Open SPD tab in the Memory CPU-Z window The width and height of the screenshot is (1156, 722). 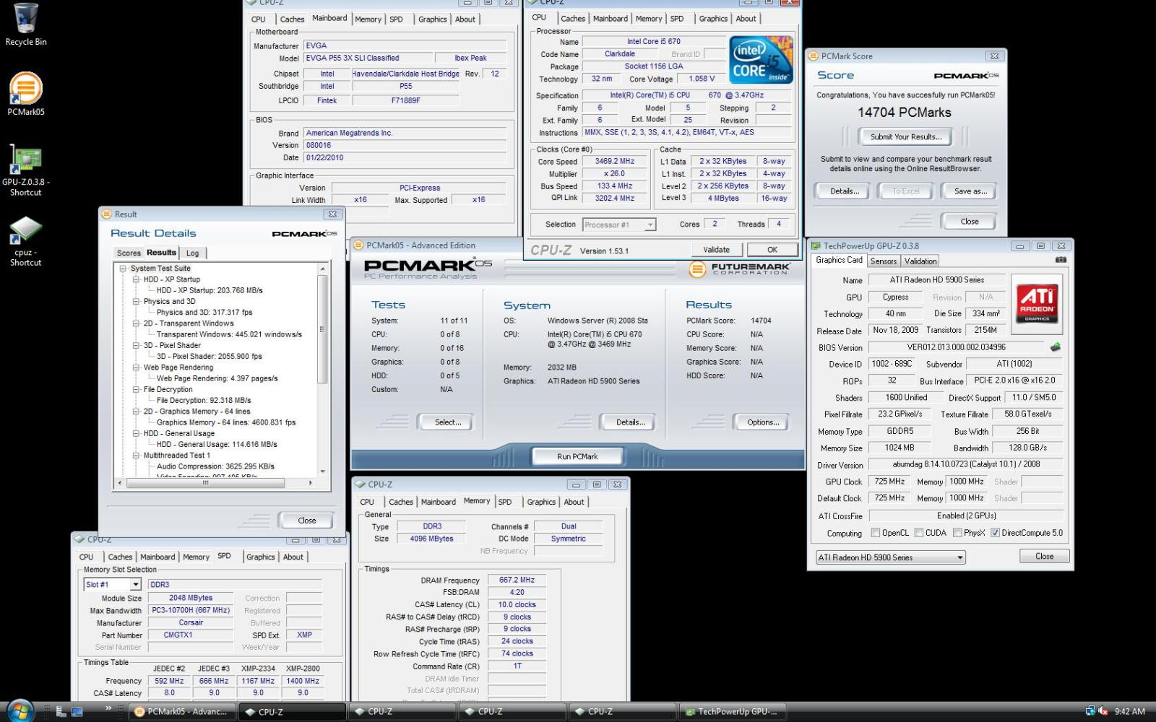tap(504, 502)
